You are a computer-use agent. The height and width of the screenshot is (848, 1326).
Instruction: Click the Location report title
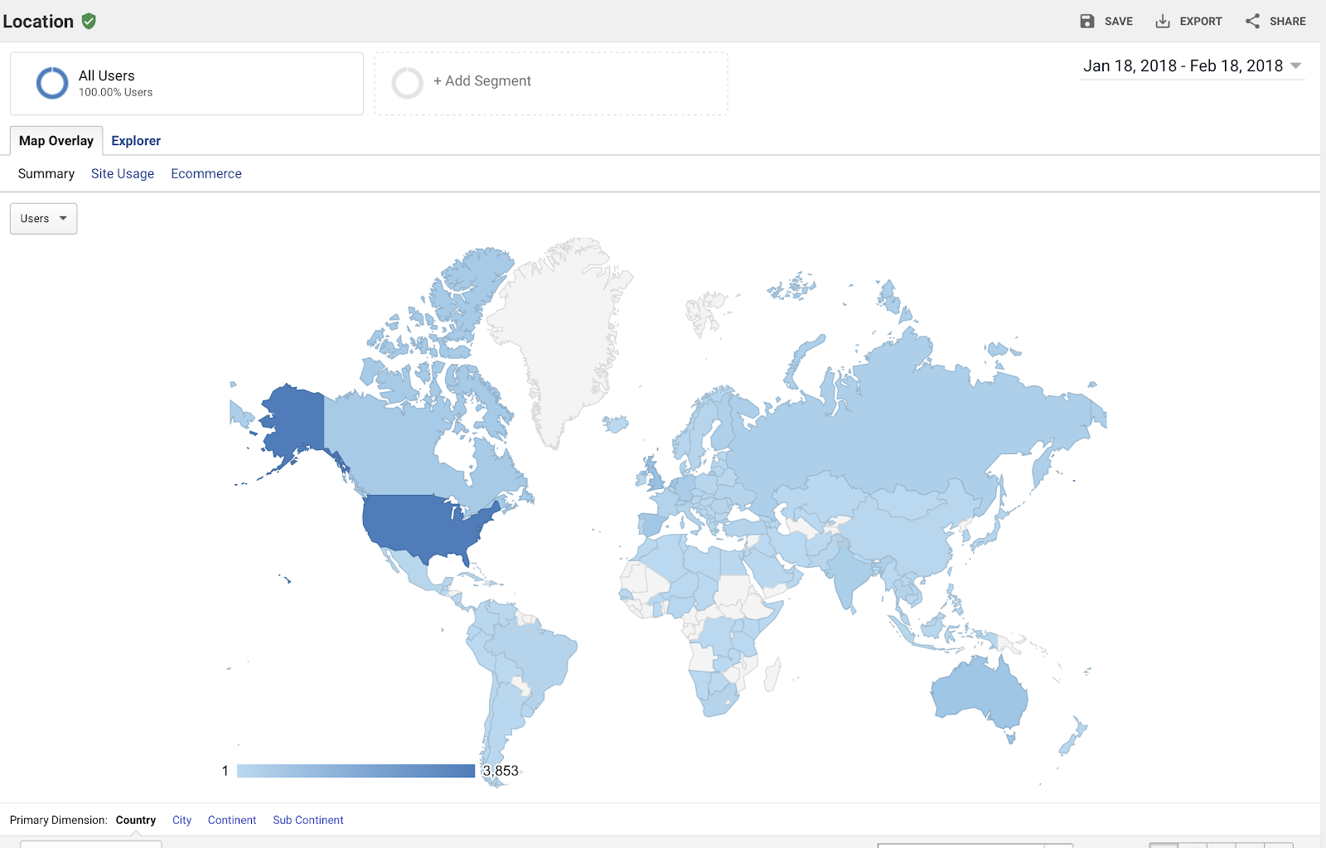point(38,22)
